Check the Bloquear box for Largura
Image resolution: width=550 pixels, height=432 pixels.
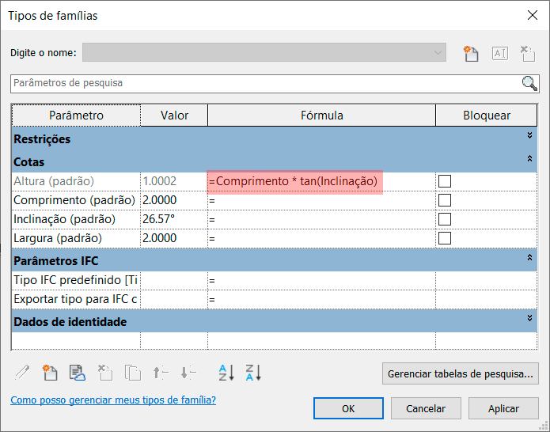445,237
